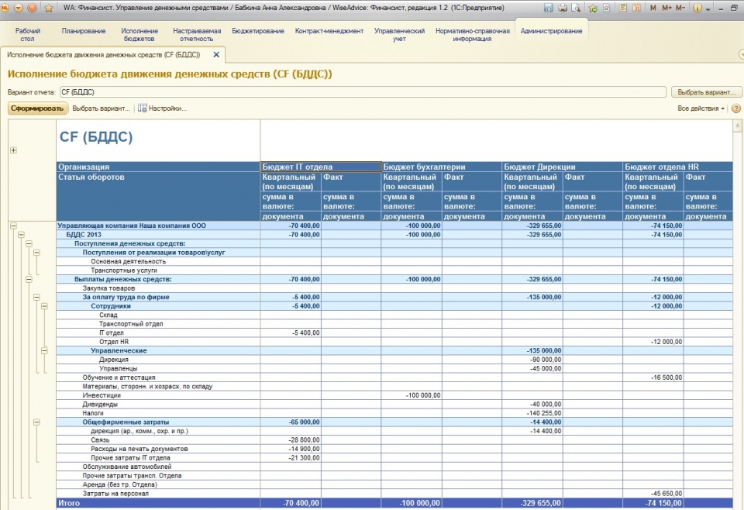Collapse the 'БДДС 2013' tree group
Screen dimensions: 744x510
click(x=21, y=234)
